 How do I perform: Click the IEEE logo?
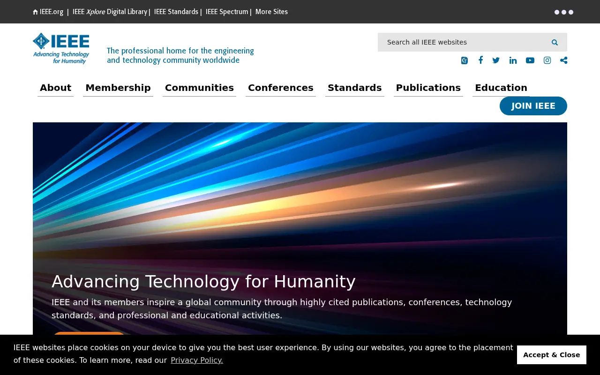[61, 48]
